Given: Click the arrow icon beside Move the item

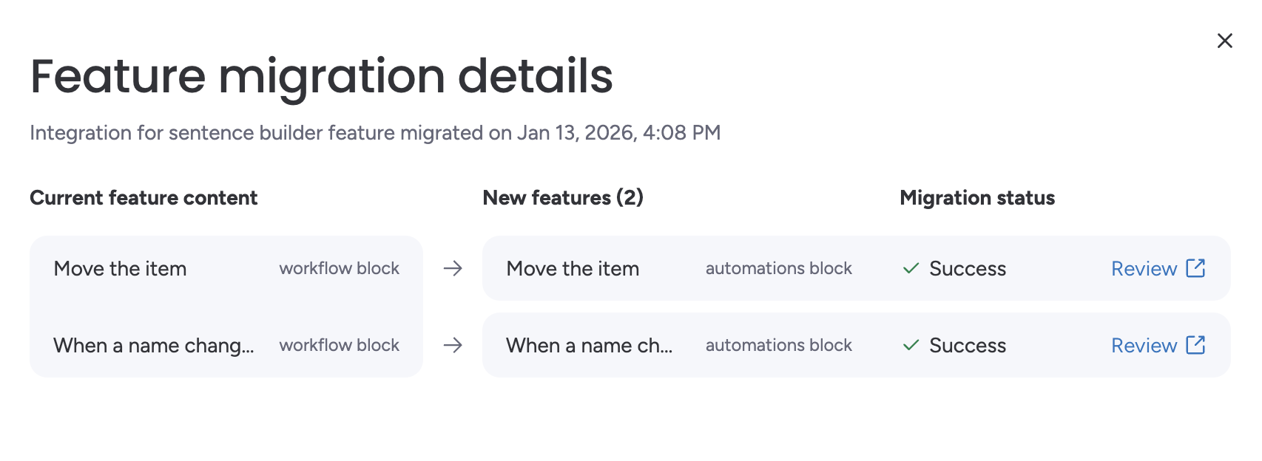Looking at the screenshot, I should point(453,268).
